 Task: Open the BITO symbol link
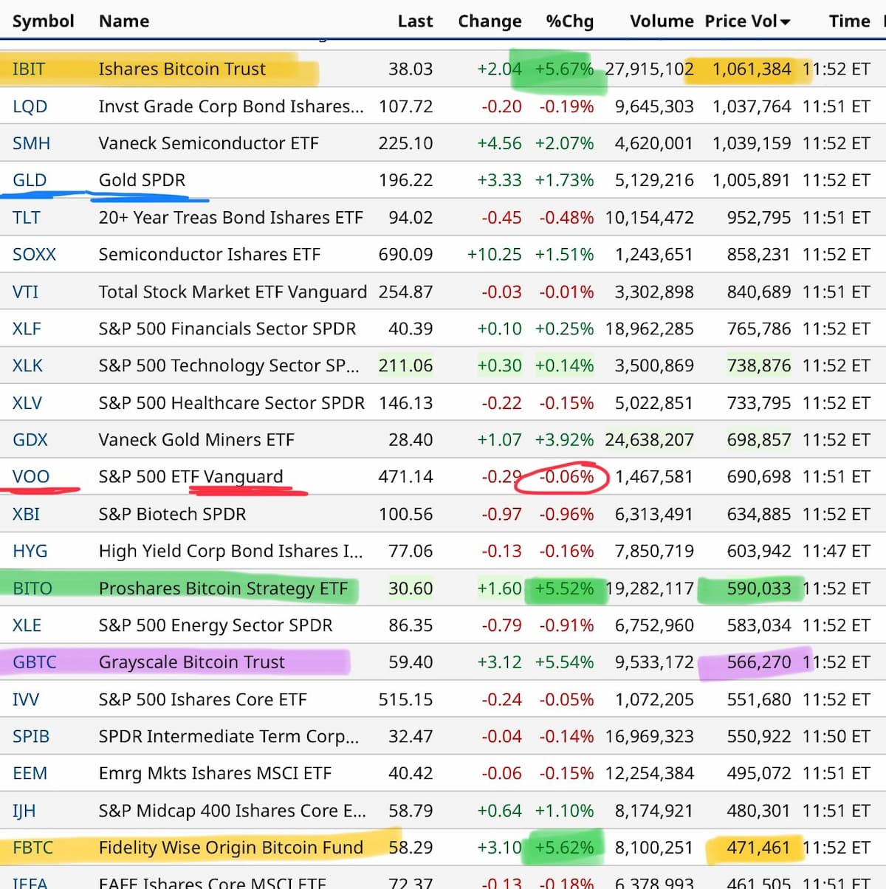tap(32, 588)
